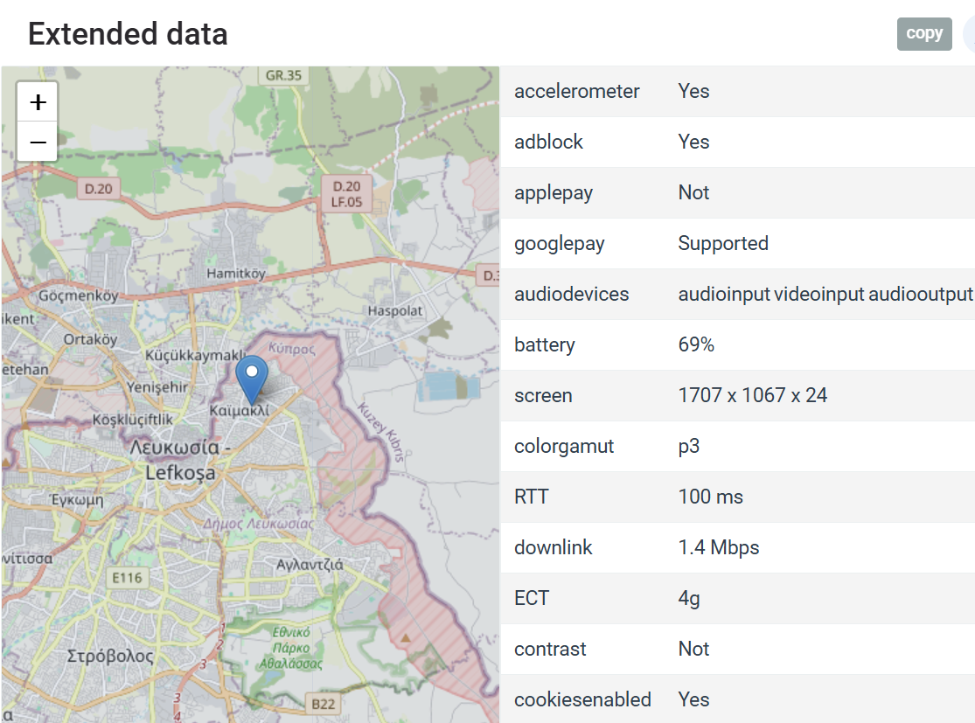The height and width of the screenshot is (723, 975).
Task: Zoom out on the map
Action: pos(37,141)
